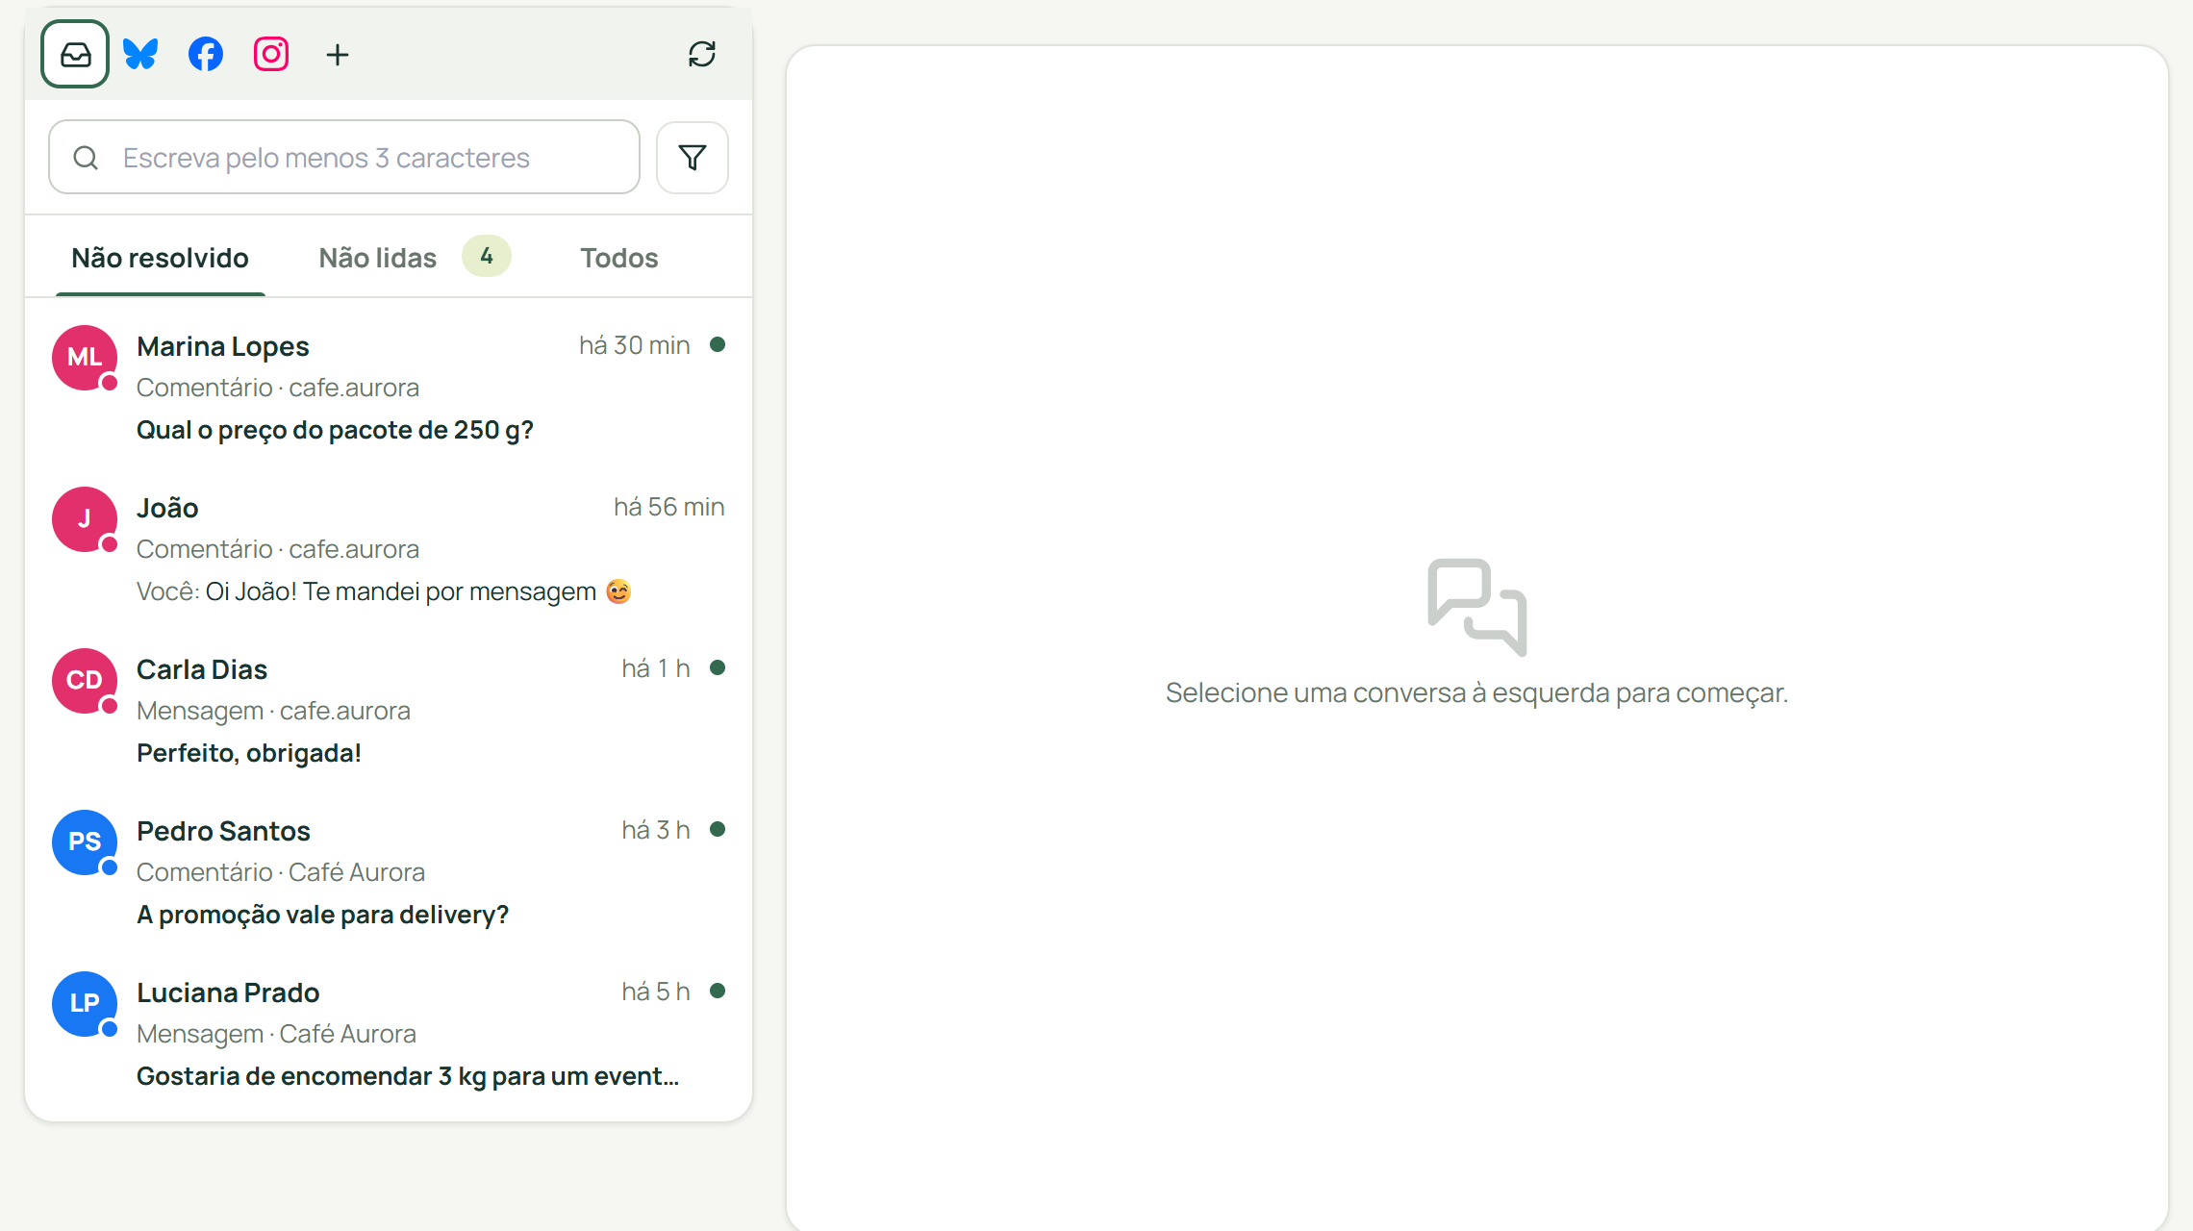Click the 'há 56 min' timestamp

click(669, 507)
